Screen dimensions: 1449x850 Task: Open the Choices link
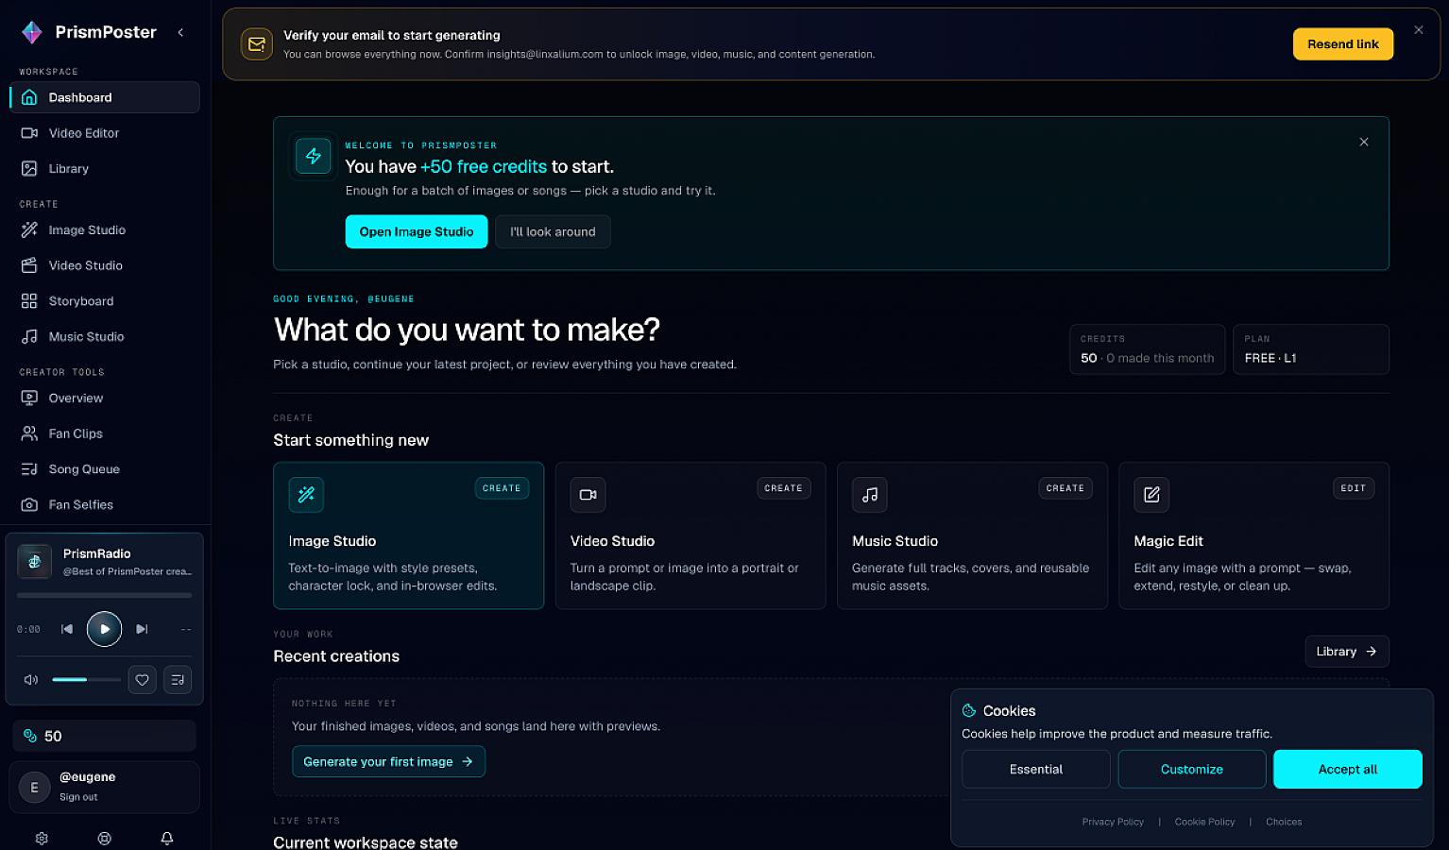coord(1284,822)
